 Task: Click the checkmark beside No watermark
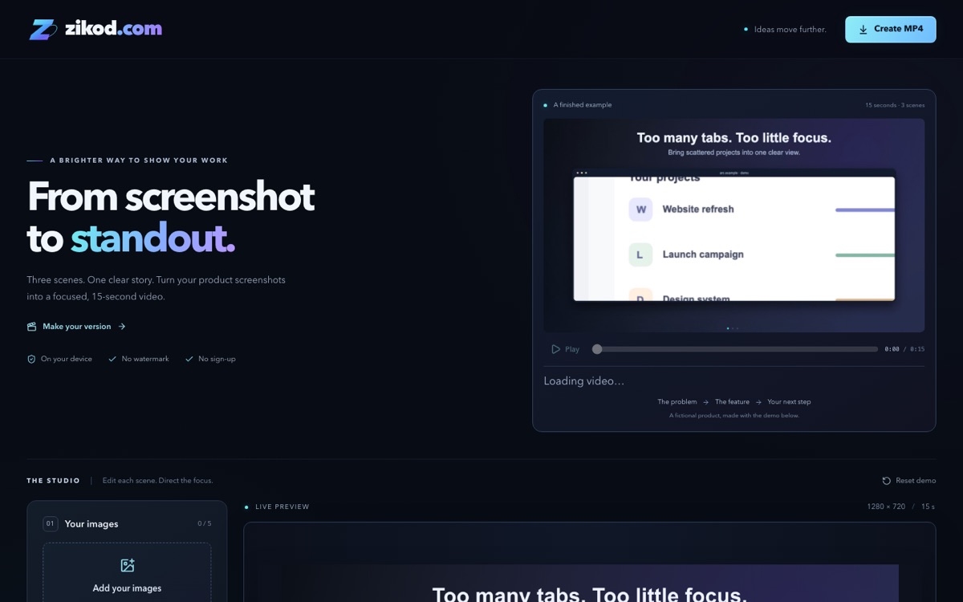pyautogui.click(x=112, y=359)
